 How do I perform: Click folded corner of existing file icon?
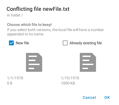(x=94, y=55)
